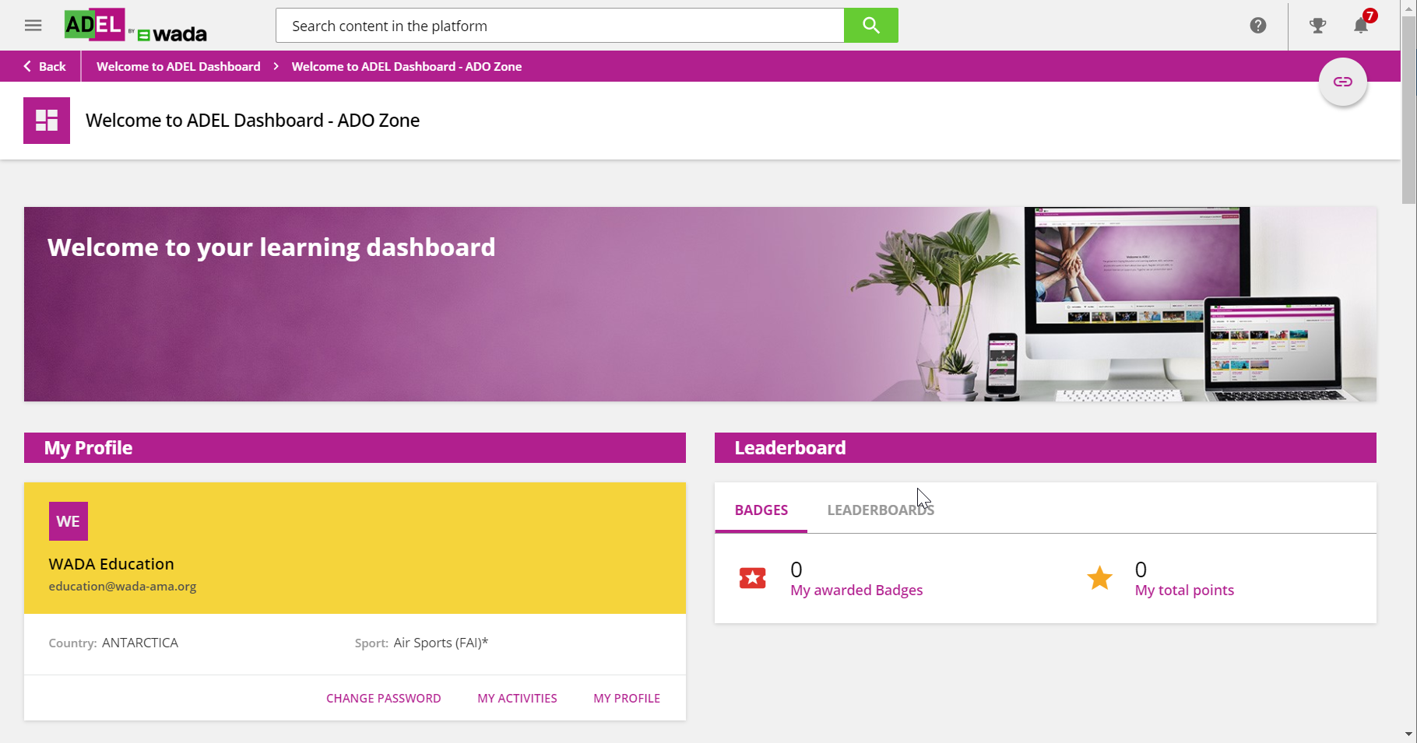This screenshot has height=743, width=1417.
Task: Open notifications showing 7 alerts
Action: (1361, 26)
